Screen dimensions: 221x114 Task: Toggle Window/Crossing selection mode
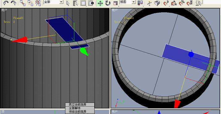click(x=91, y=3)
